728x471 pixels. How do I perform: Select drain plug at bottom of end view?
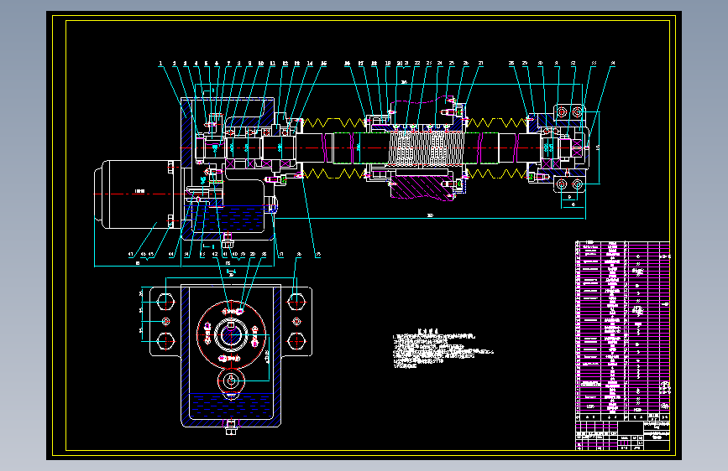[x=231, y=427]
